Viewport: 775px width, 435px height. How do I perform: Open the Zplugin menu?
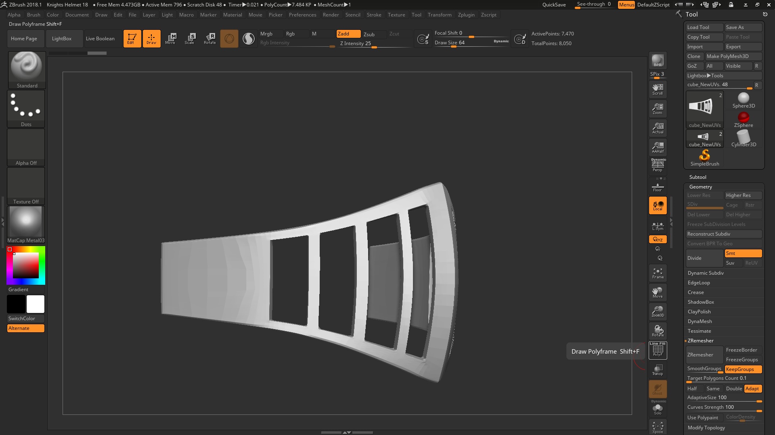[466, 15]
